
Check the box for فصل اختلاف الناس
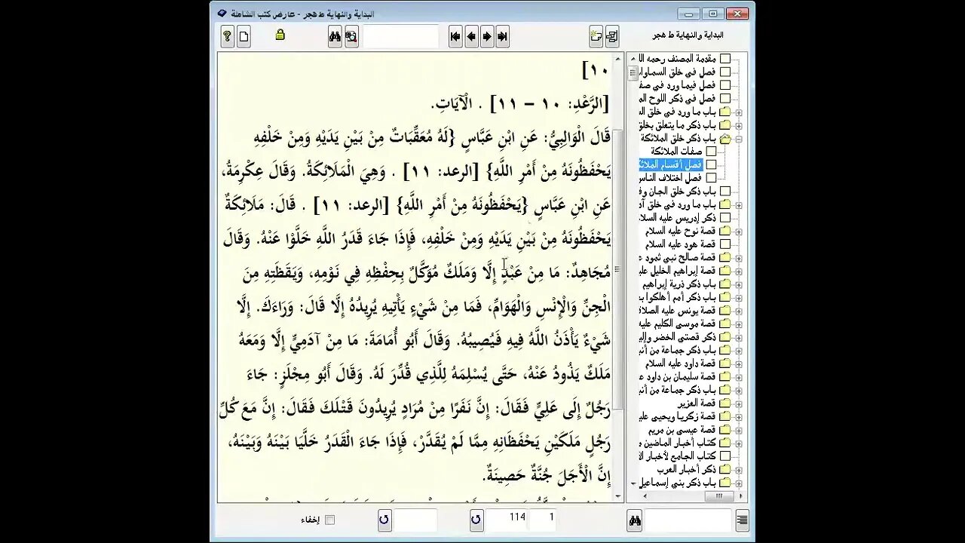(711, 178)
